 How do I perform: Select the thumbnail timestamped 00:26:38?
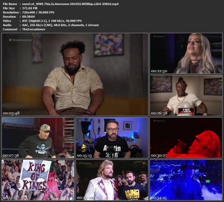tap(186, 96)
